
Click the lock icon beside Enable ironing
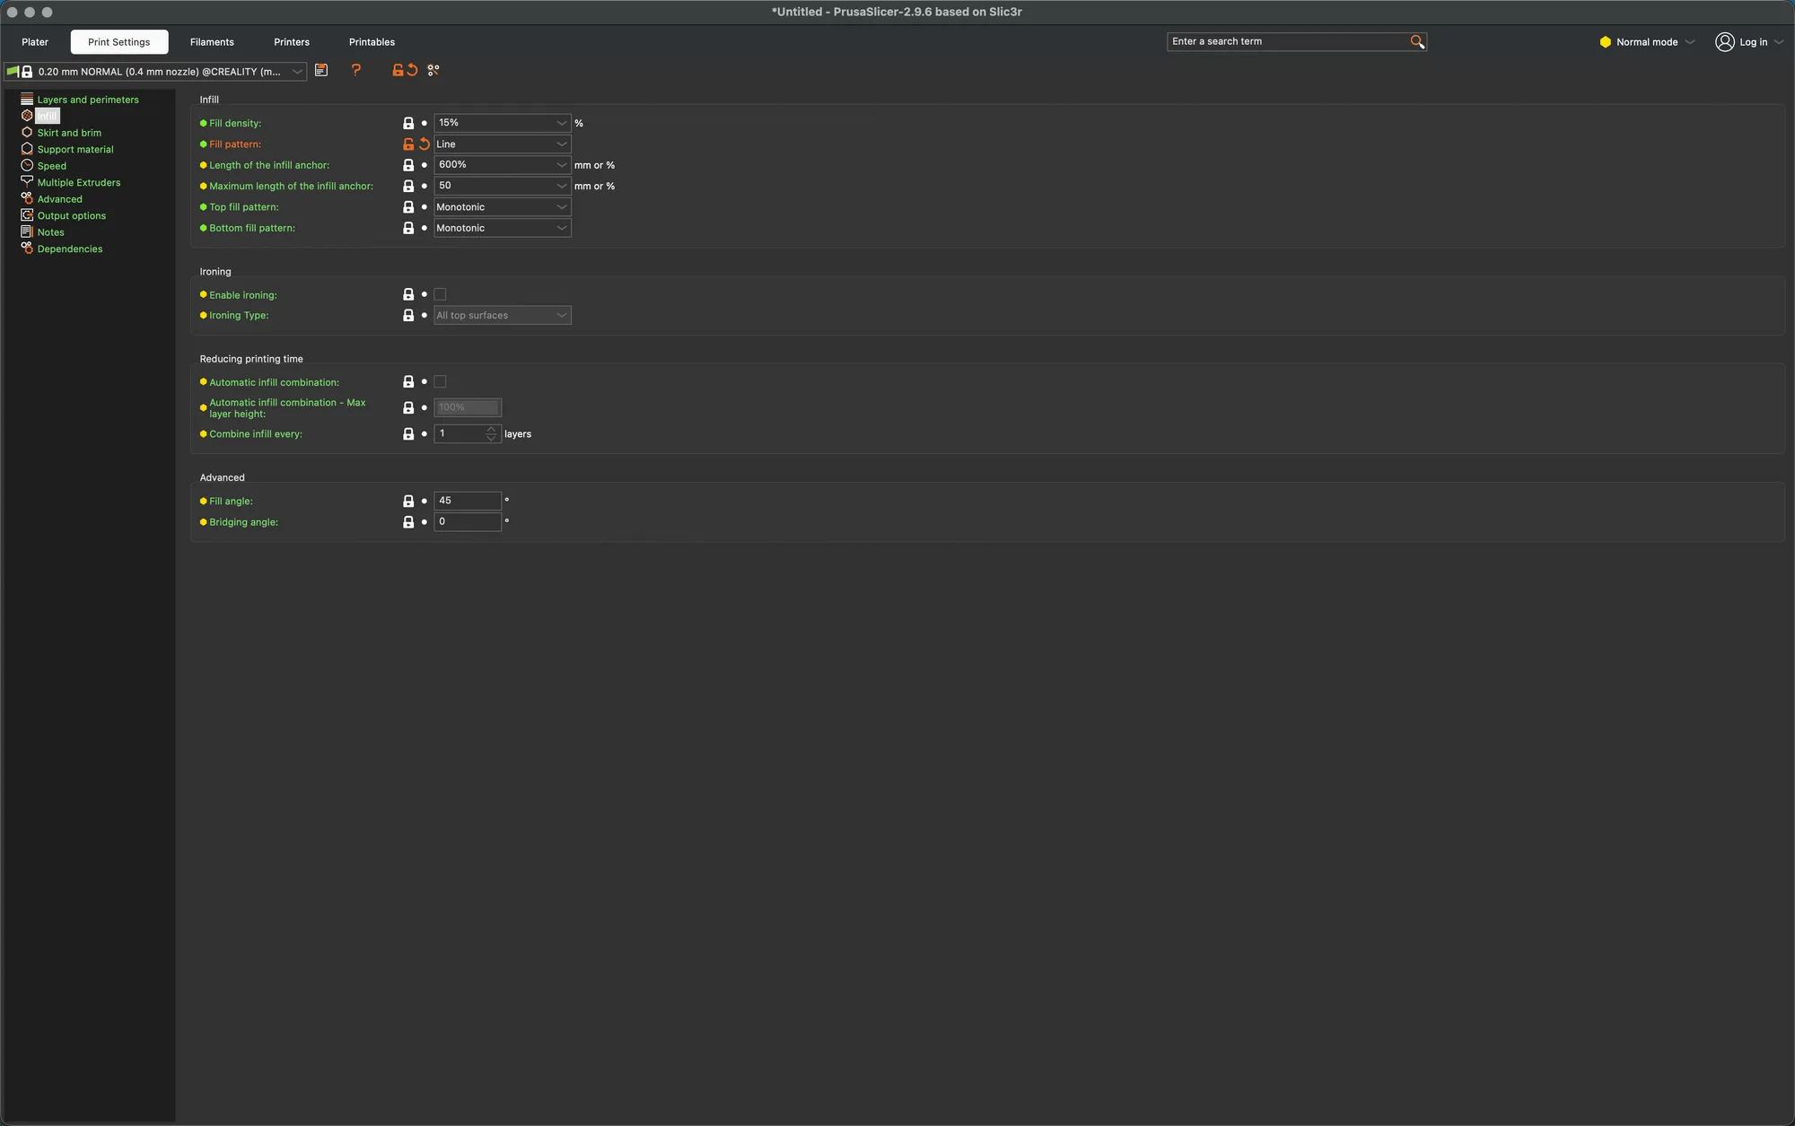click(408, 294)
